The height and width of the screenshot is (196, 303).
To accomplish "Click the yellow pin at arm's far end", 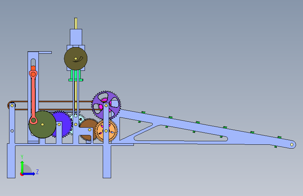I will click(x=292, y=144).
